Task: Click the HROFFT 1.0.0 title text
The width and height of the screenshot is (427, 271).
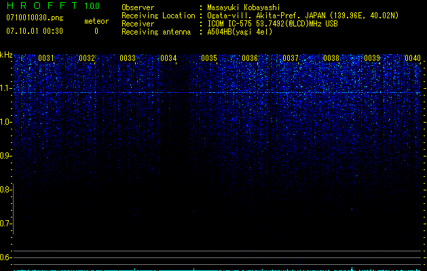Action: 53,5
